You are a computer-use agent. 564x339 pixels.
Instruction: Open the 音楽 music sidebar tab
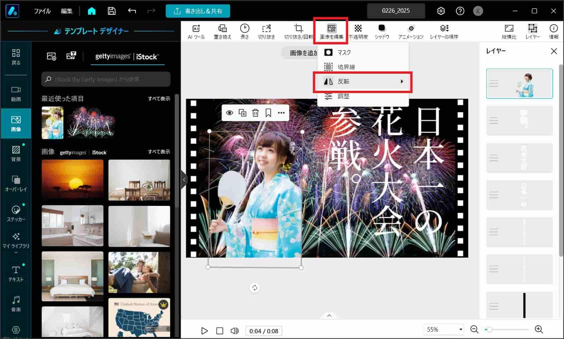point(16,304)
